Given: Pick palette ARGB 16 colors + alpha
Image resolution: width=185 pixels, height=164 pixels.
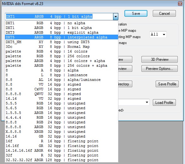Looking at the screenshot, I should click(x=62, y=61).
